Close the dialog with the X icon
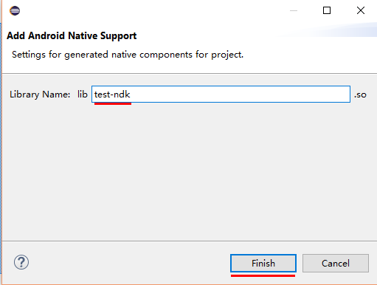377x285 pixels. [x=361, y=10]
